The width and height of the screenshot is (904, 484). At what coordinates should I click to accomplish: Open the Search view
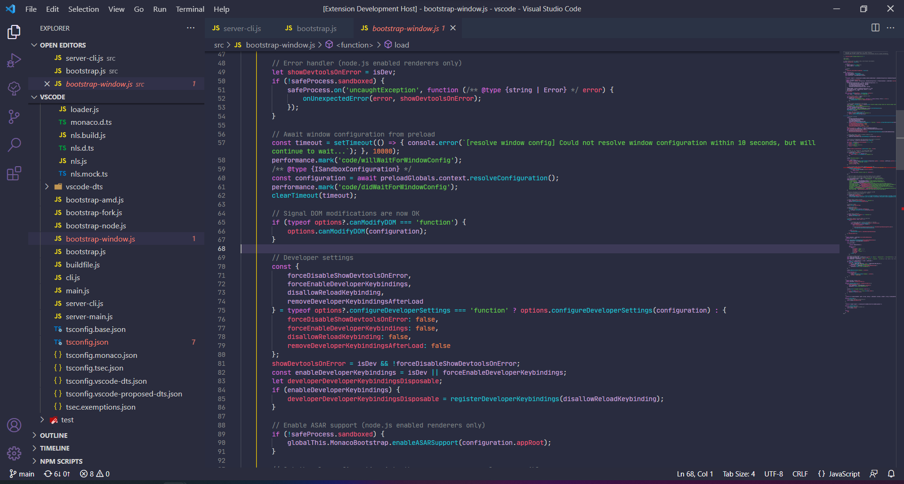pos(14,145)
